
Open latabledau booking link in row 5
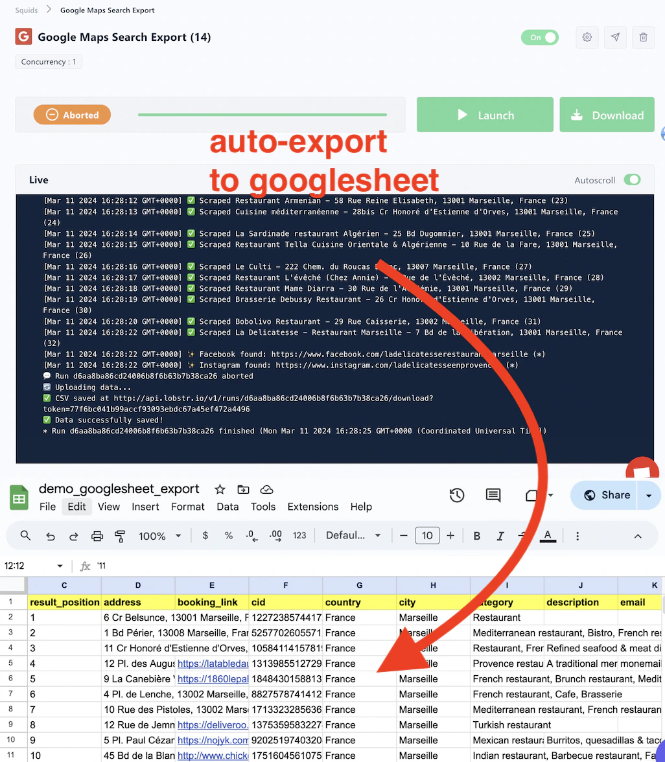pos(213,664)
